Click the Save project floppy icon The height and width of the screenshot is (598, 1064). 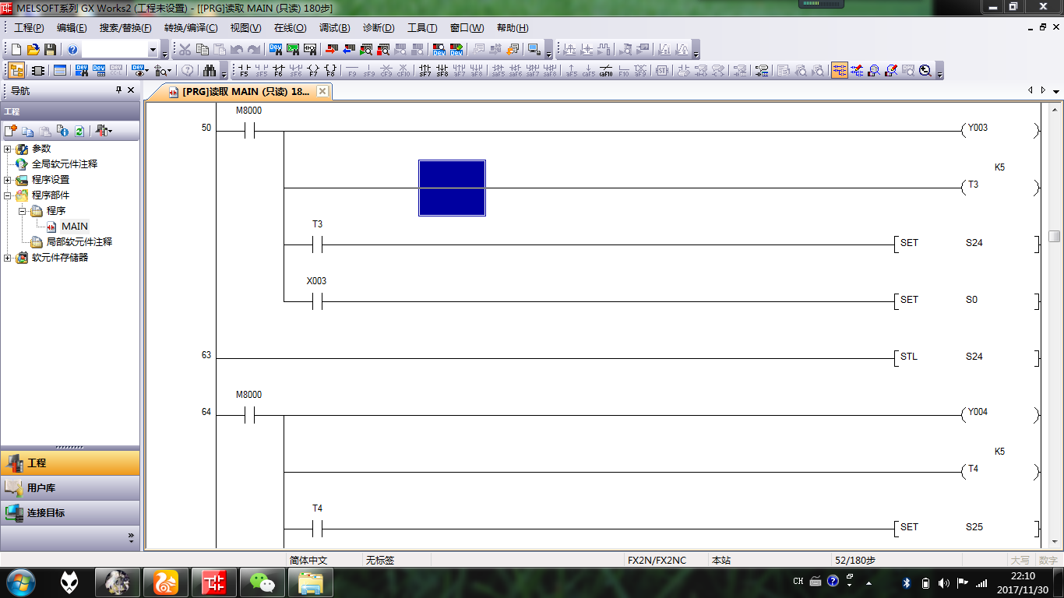tap(50, 50)
